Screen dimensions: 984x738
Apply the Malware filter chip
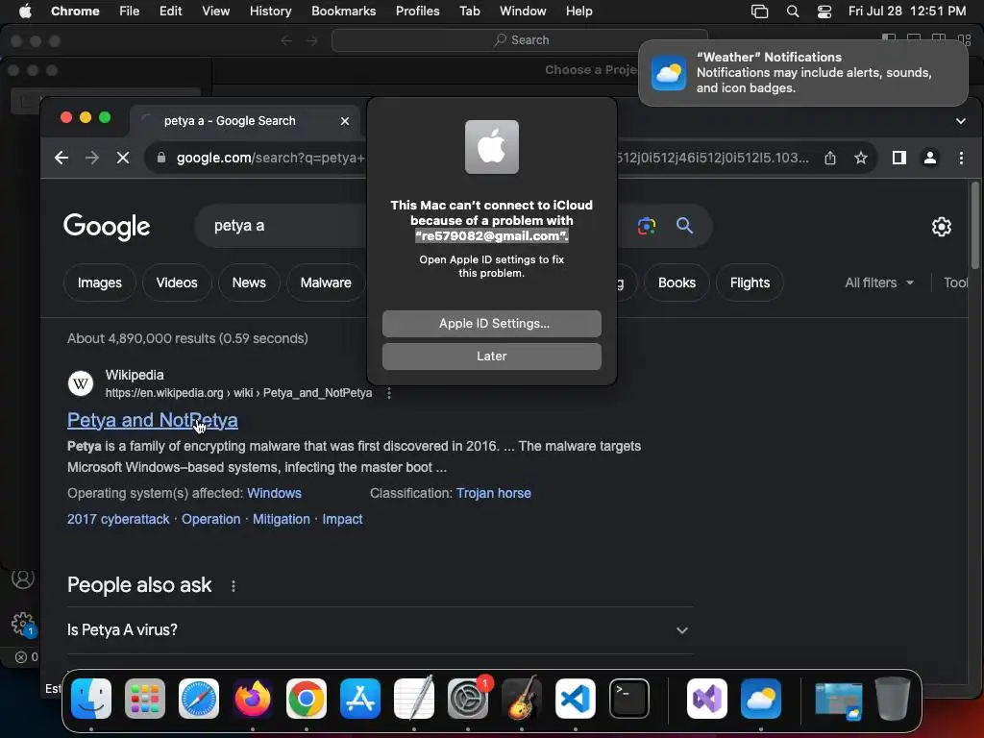click(x=326, y=283)
